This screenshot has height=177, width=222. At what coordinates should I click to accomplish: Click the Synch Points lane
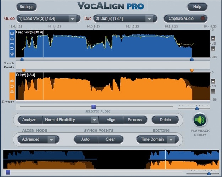point(113,65)
